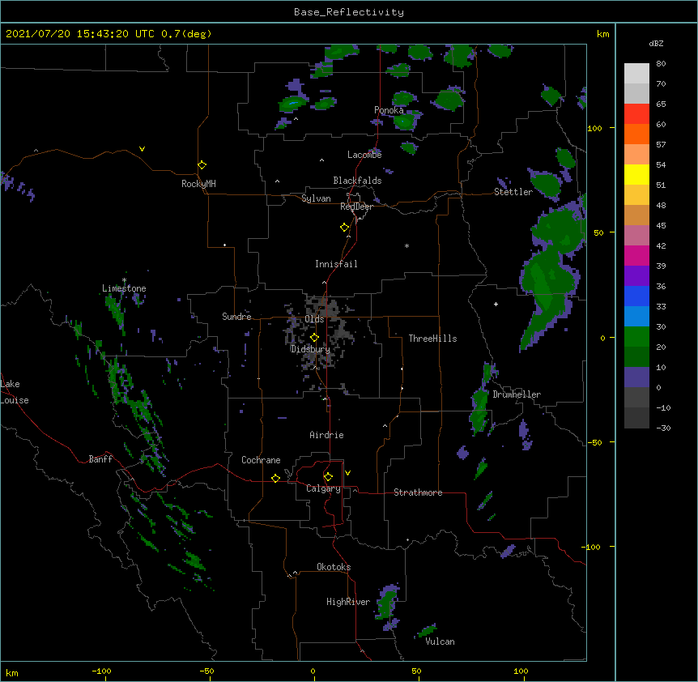The image size is (698, 682).
Task: Select the Didsbury label
Action: point(310,349)
